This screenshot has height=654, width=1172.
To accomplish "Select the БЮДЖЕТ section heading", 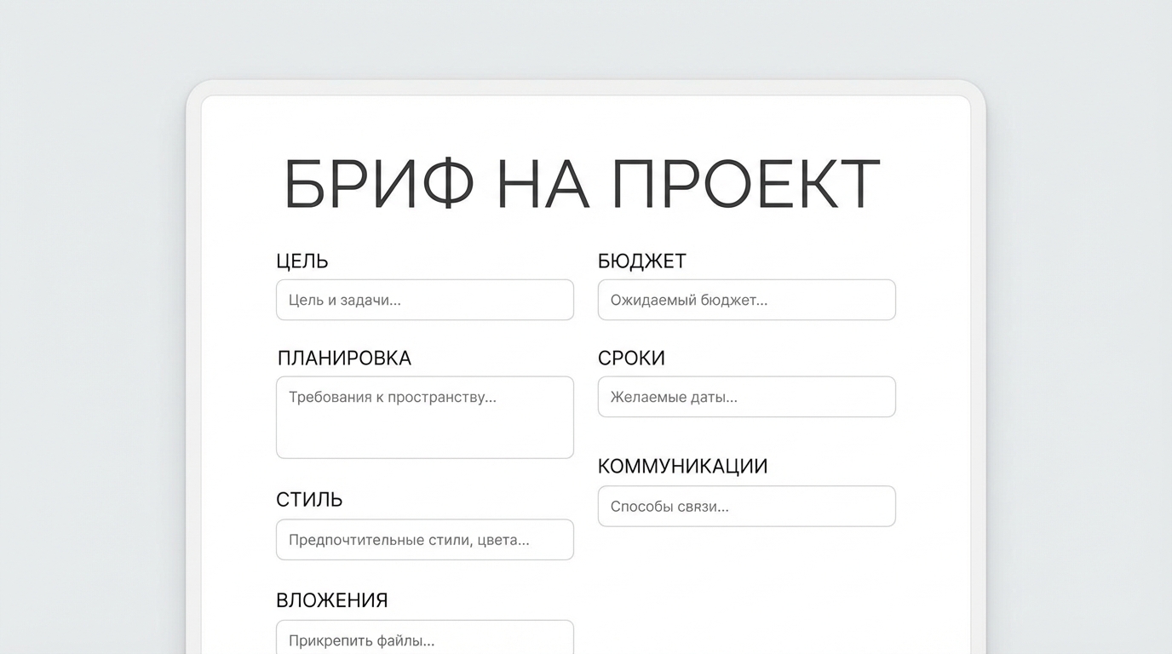I will point(641,261).
